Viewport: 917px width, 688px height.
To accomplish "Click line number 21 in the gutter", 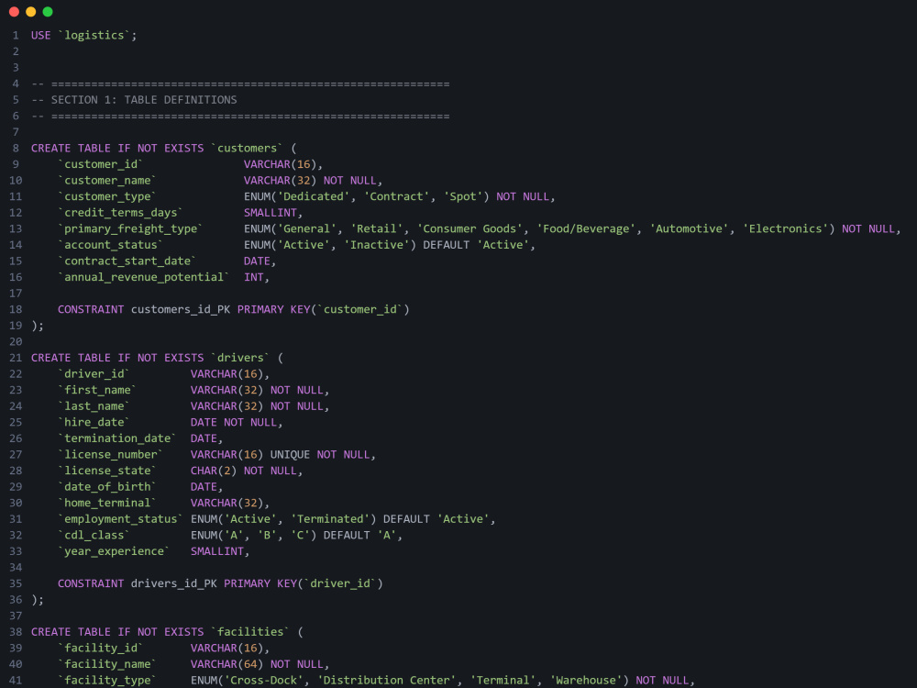I will pyautogui.click(x=16, y=358).
